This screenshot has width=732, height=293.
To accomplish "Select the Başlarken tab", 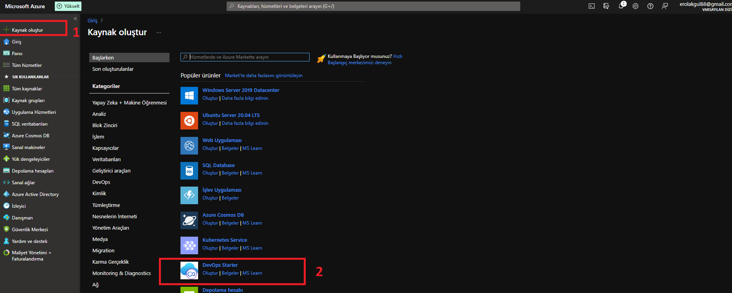I will pyautogui.click(x=129, y=58).
